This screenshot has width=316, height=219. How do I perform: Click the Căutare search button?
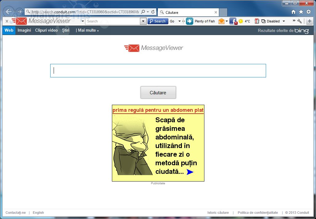[158, 92]
